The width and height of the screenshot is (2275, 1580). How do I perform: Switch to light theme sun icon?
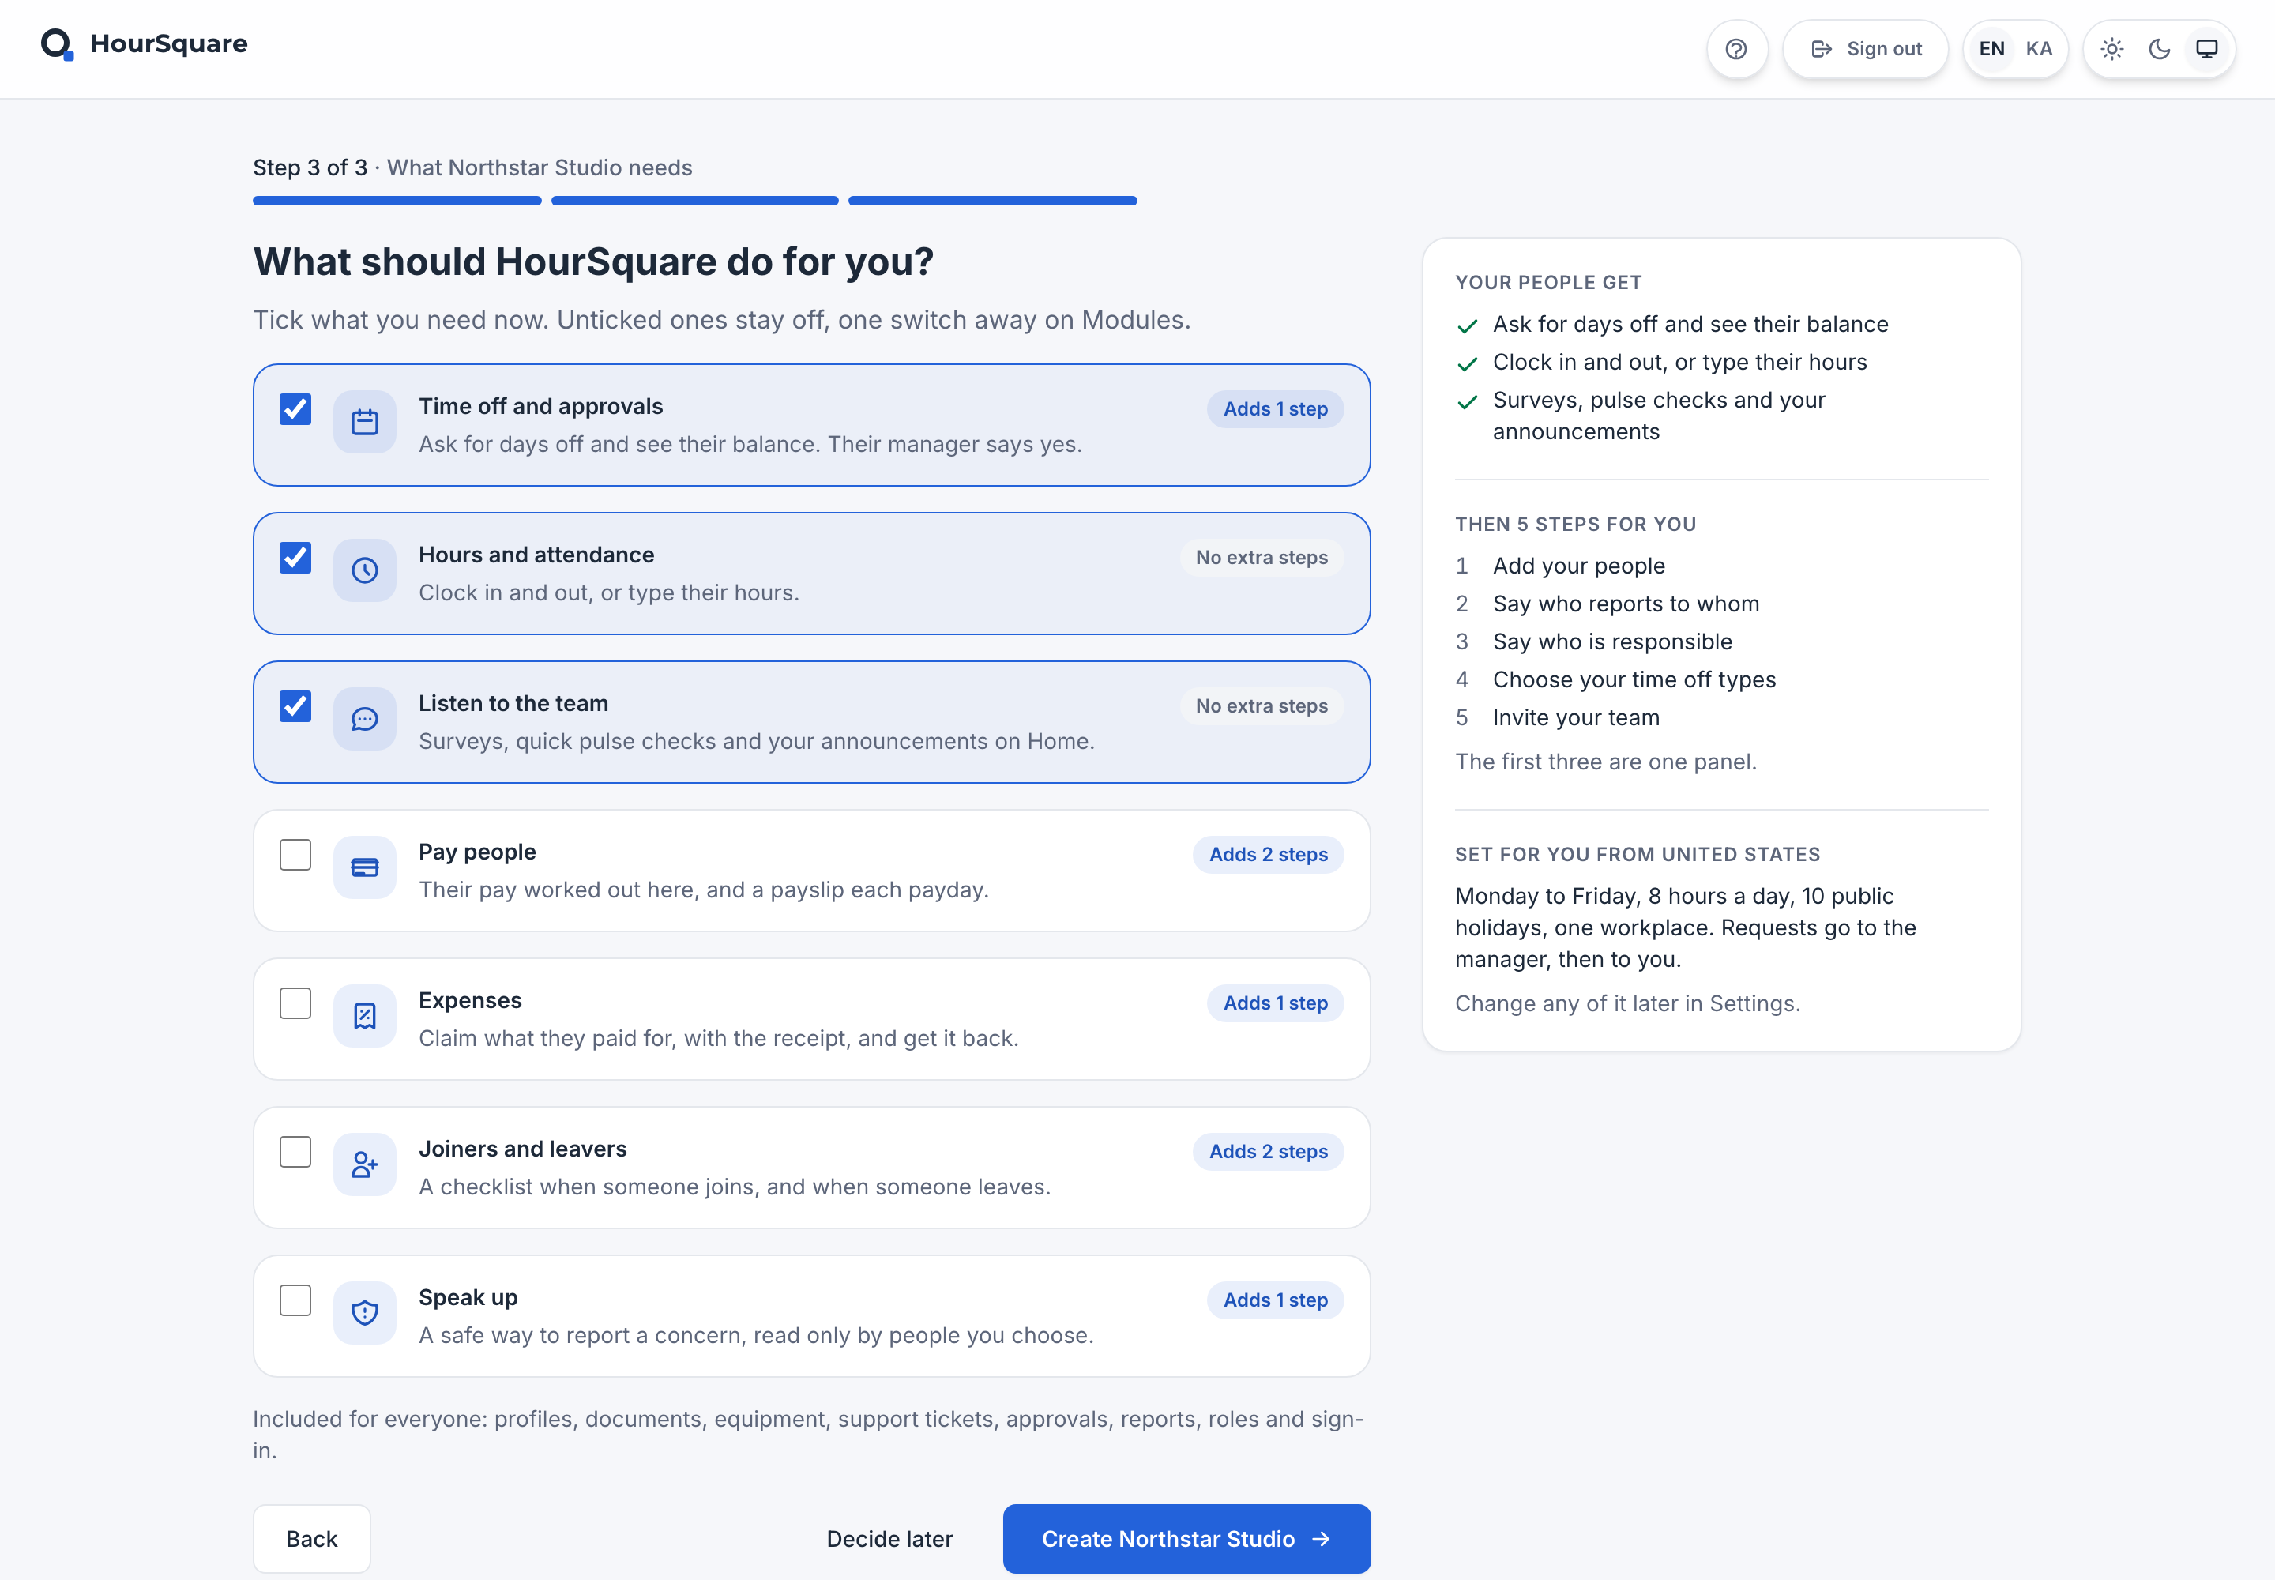pos(2111,48)
